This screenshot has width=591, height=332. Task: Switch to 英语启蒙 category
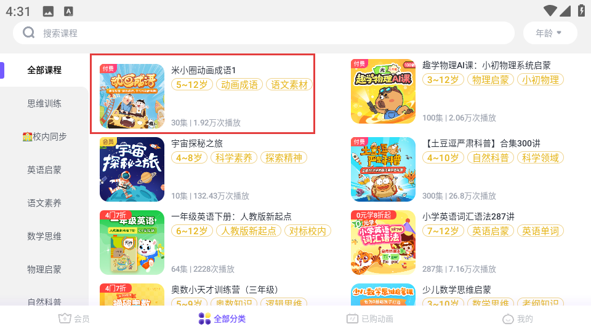(44, 170)
